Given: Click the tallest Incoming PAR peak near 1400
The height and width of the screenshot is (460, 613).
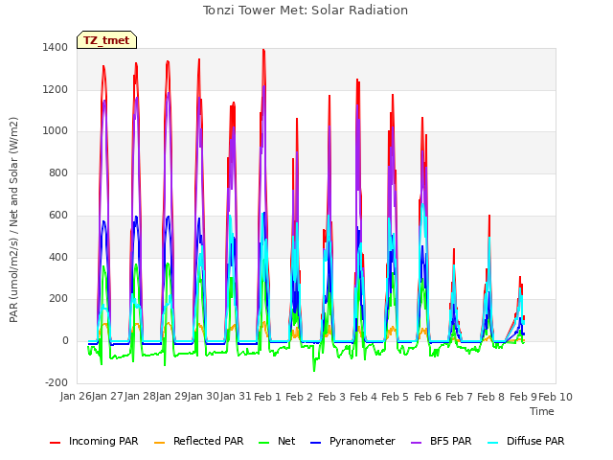Looking at the screenshot, I should coord(263,50).
